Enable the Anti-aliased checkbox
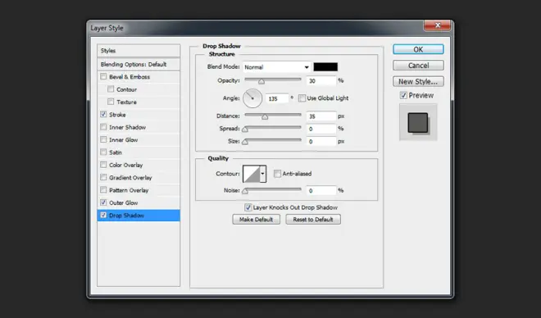This screenshot has width=541, height=318. (x=277, y=174)
